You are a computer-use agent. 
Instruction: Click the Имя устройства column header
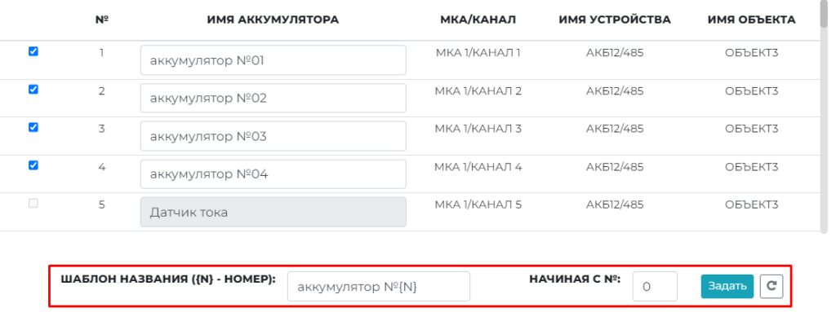pos(615,20)
